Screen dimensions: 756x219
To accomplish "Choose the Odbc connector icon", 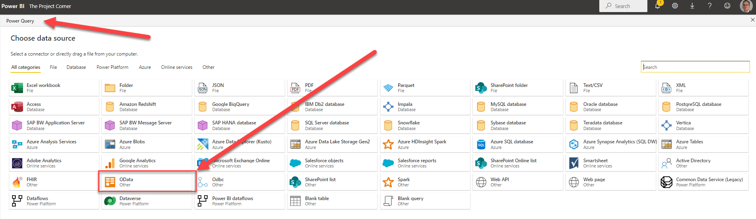I will click(203, 182).
